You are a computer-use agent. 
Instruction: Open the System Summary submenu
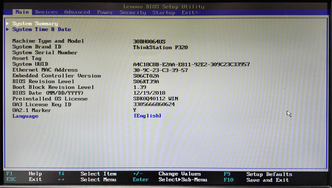(x=35, y=24)
